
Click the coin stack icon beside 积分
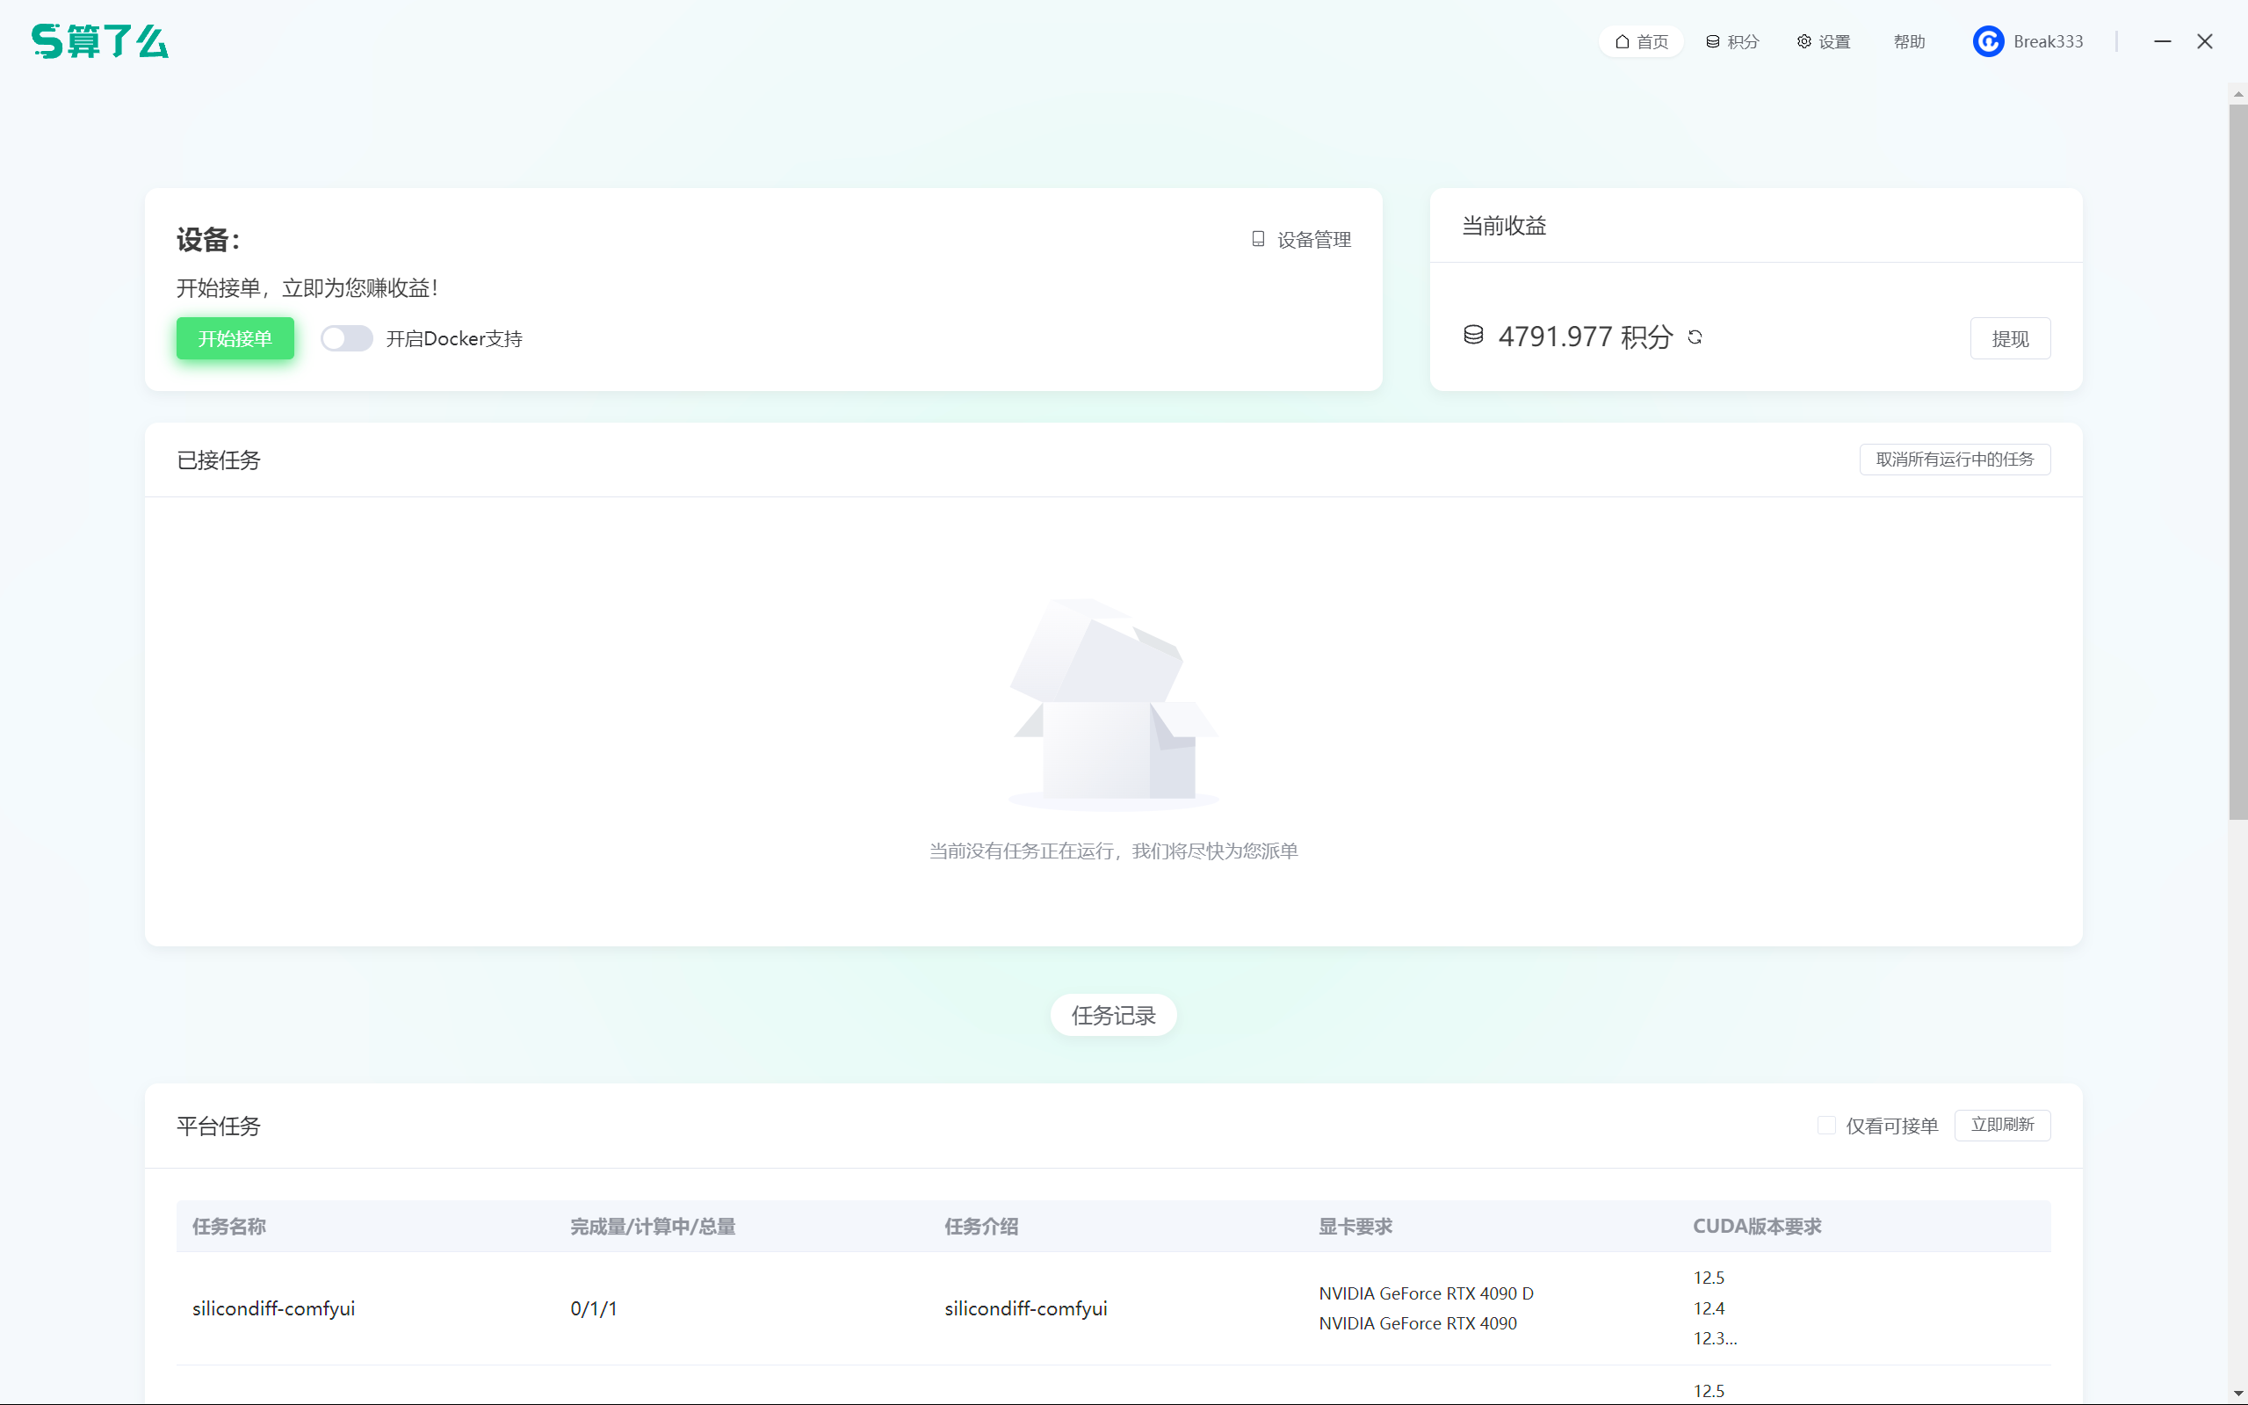pyautogui.click(x=1712, y=42)
